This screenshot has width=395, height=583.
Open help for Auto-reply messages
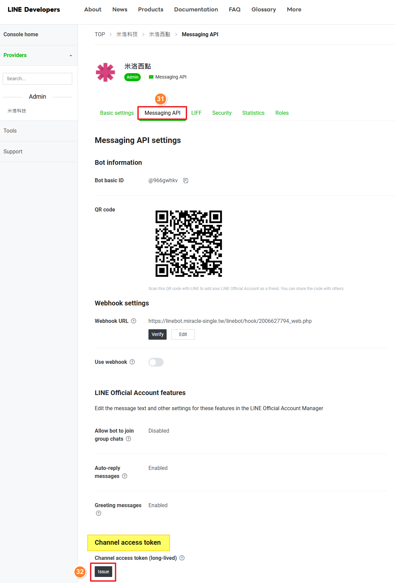(x=125, y=476)
